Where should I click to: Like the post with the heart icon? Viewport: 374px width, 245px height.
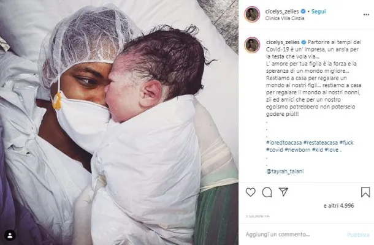(250, 192)
